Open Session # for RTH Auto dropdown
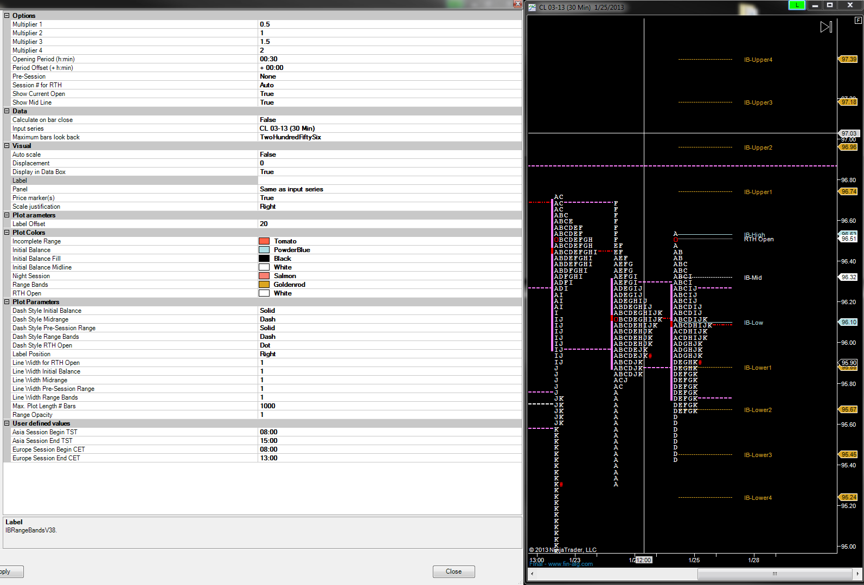864x585 pixels. point(389,85)
